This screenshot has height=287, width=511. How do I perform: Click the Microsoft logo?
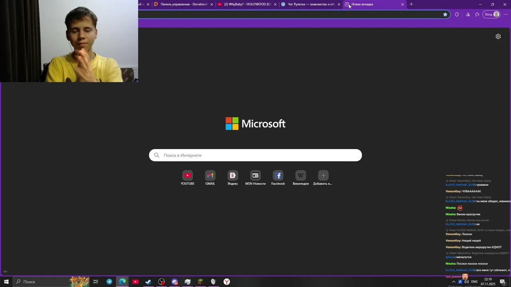255,124
